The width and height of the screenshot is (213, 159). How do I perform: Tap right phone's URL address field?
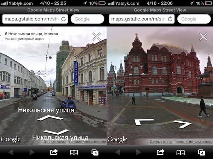[x=142, y=19]
